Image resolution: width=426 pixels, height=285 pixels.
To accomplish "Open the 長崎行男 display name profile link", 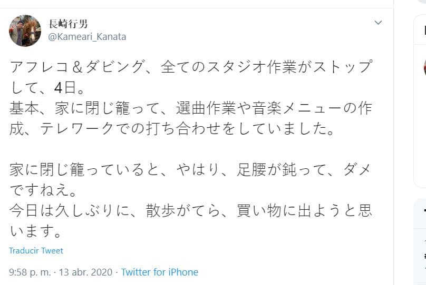I will pyautogui.click(x=68, y=24).
